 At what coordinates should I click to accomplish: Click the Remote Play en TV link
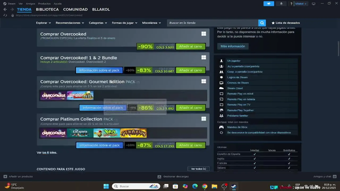[x=239, y=105]
